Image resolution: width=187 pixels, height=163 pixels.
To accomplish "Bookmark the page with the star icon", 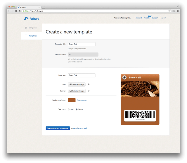I will tap(169, 11).
